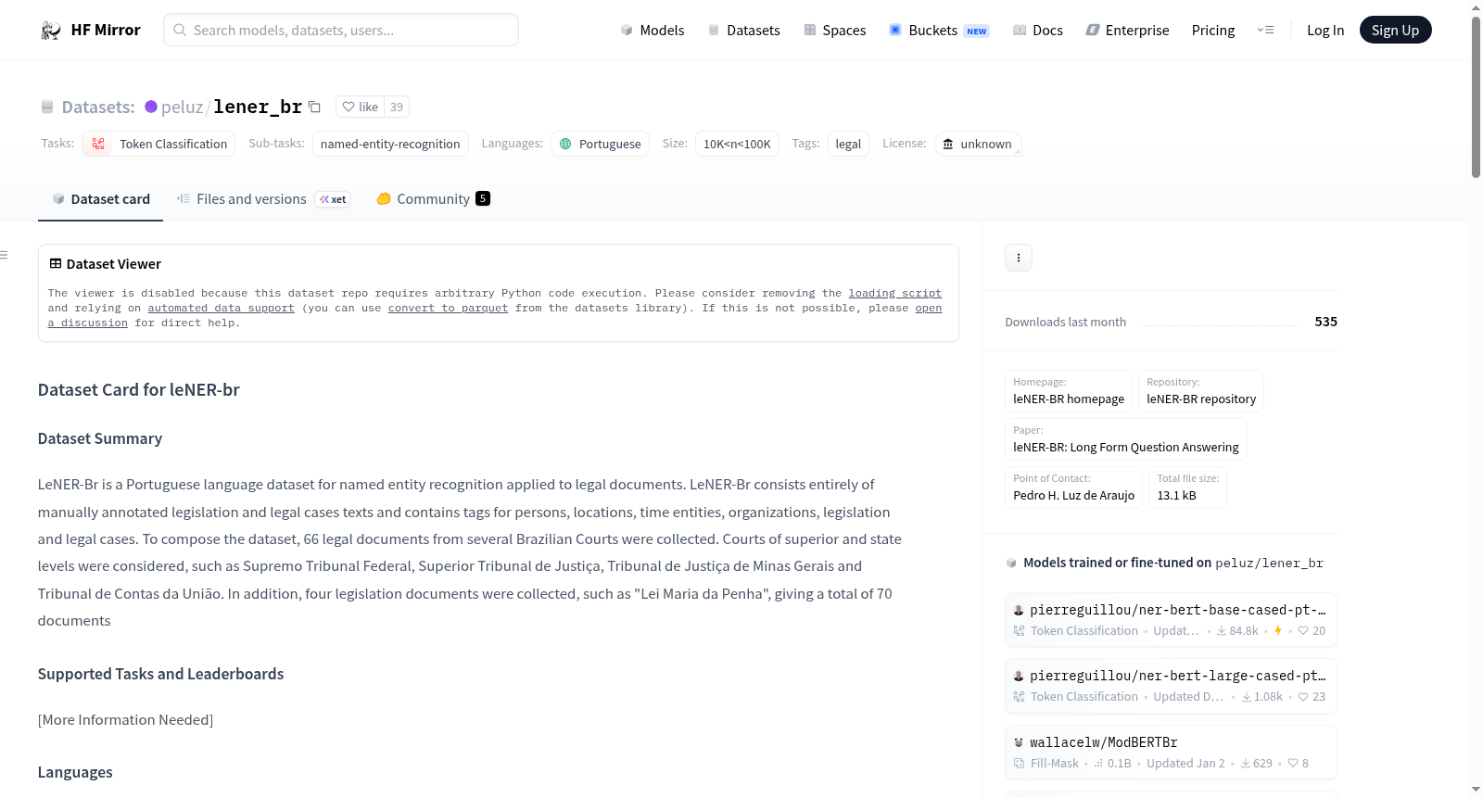Viewport: 1483px width, 798px height.
Task: Switch to the Dataset card tab
Action: tap(100, 199)
